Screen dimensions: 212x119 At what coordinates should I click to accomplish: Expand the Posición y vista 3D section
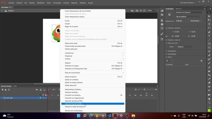pyautogui.click(x=166, y=40)
